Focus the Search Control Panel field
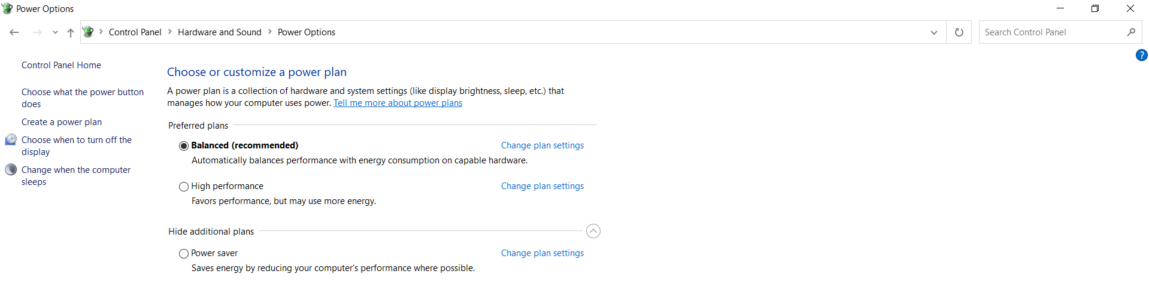1149x298 pixels. (x=1053, y=32)
